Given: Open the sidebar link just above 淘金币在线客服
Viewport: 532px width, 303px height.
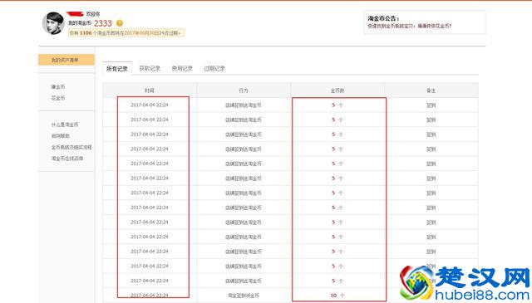Looking at the screenshot, I should pyautogui.click(x=71, y=147).
